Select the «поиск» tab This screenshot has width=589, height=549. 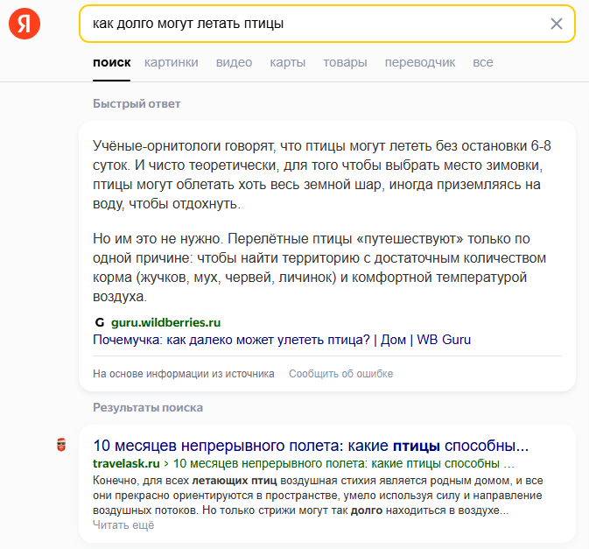click(111, 62)
